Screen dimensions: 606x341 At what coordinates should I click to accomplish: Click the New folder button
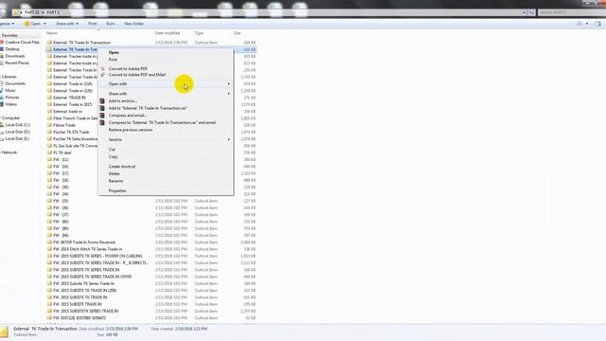(x=134, y=24)
